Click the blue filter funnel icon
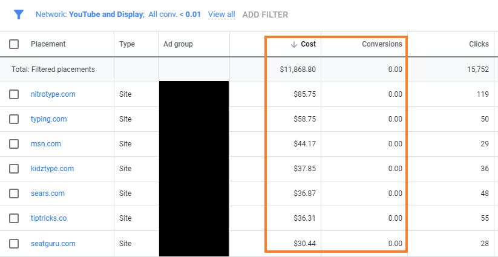498x257 pixels. (x=19, y=15)
